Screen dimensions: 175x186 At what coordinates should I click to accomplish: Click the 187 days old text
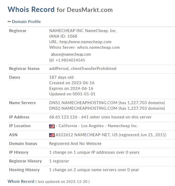[x=61, y=77]
